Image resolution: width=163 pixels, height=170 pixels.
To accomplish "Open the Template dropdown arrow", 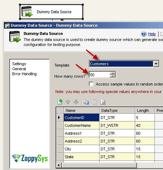I will click(156, 64).
